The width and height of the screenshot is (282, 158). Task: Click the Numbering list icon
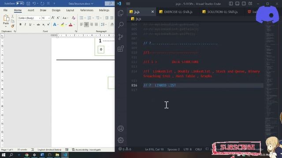pyautogui.click(x=89, y=18)
